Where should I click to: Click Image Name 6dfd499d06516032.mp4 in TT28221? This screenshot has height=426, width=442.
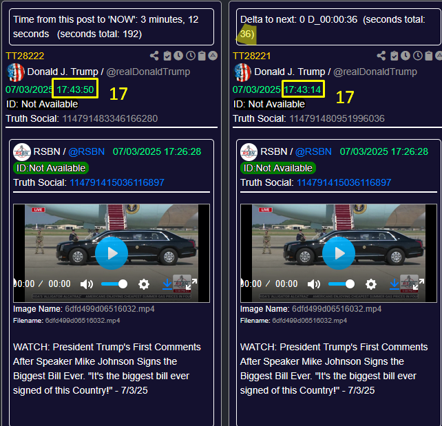337,309
